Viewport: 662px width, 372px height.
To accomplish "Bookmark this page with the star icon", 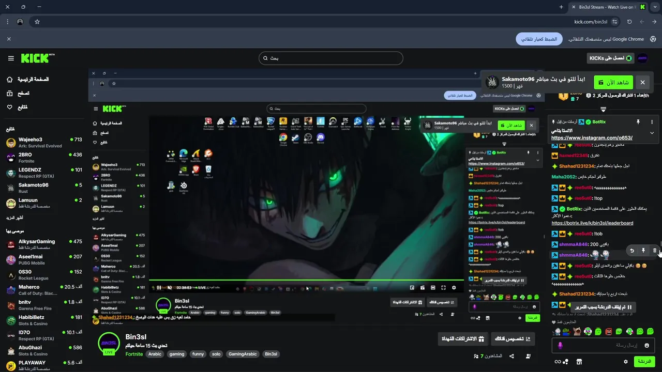I will [x=37, y=22].
